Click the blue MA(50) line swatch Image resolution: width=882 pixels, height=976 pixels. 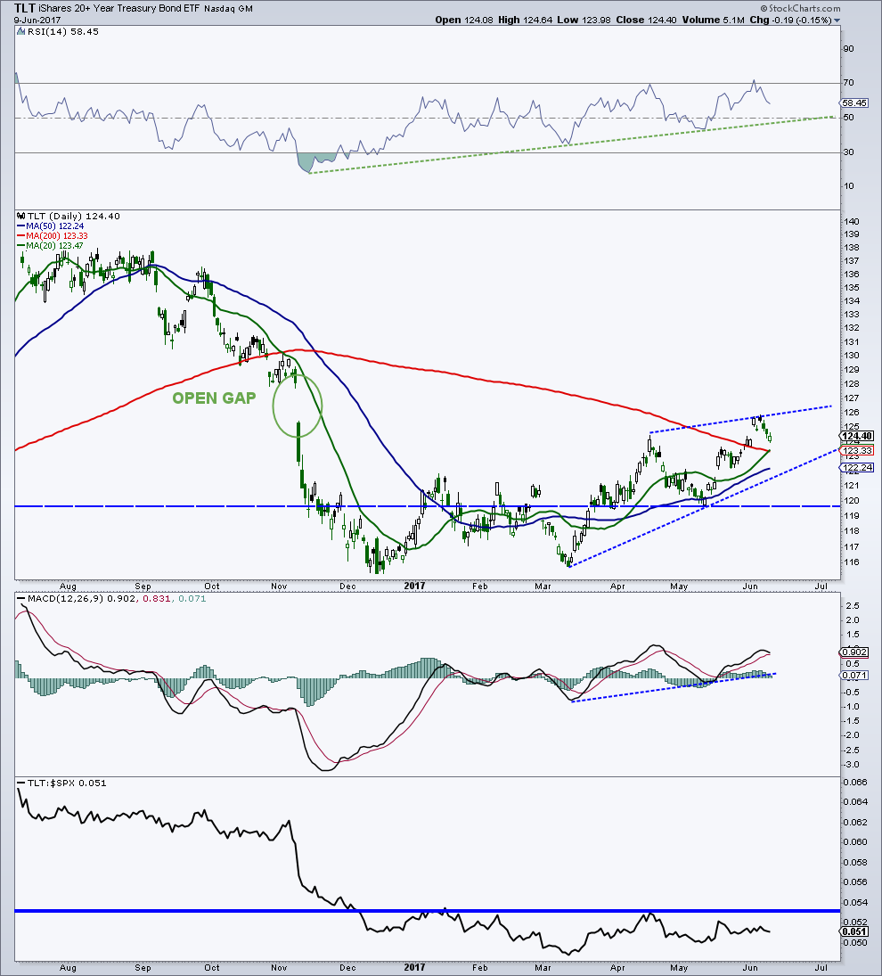21,226
